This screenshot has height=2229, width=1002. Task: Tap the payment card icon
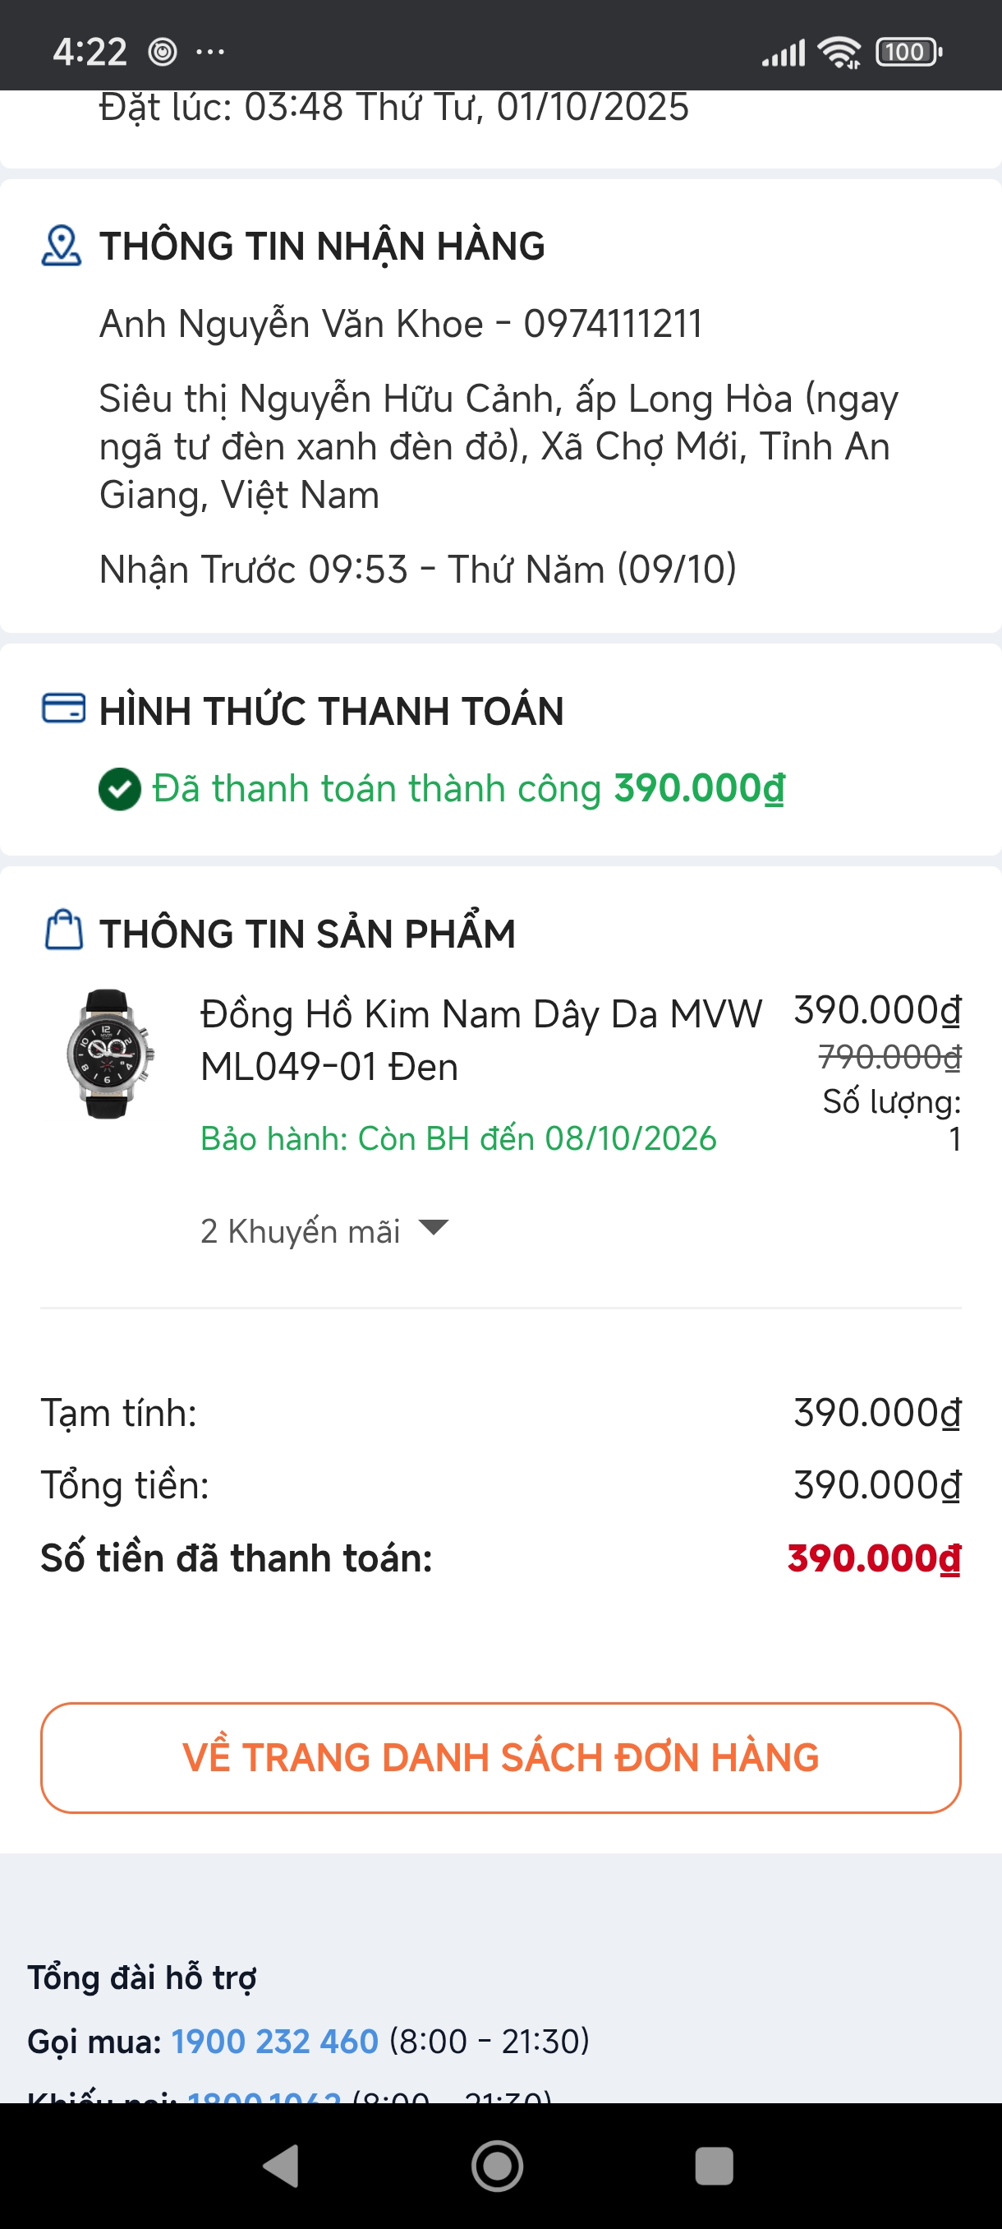pyautogui.click(x=63, y=708)
